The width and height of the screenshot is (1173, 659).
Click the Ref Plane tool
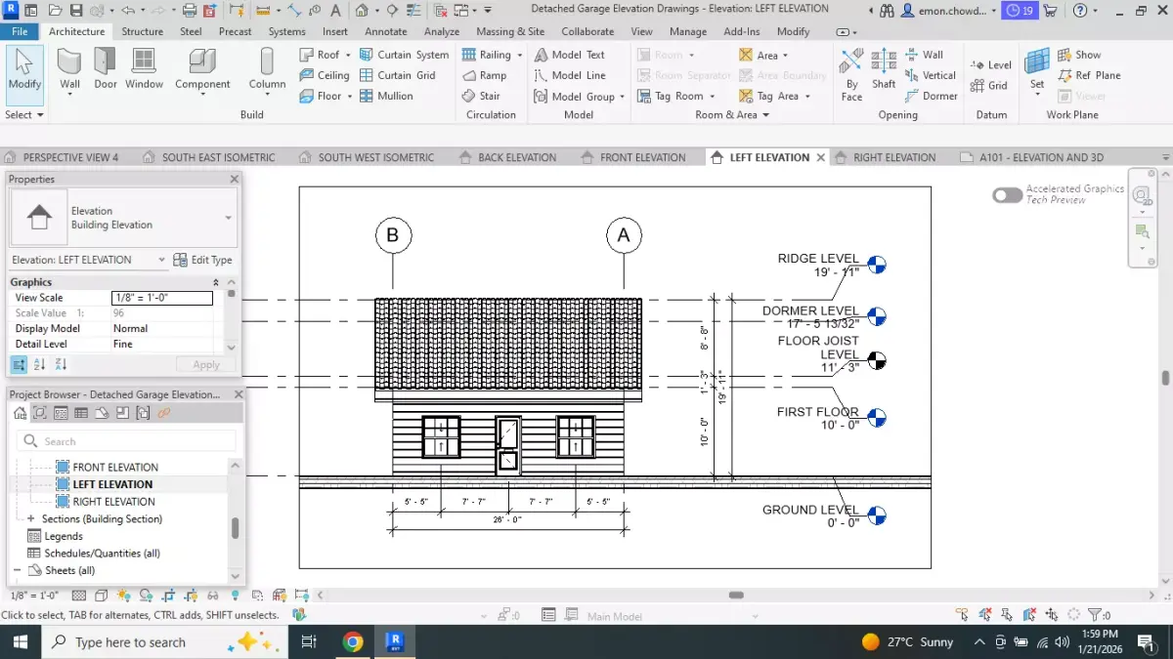tap(1089, 75)
